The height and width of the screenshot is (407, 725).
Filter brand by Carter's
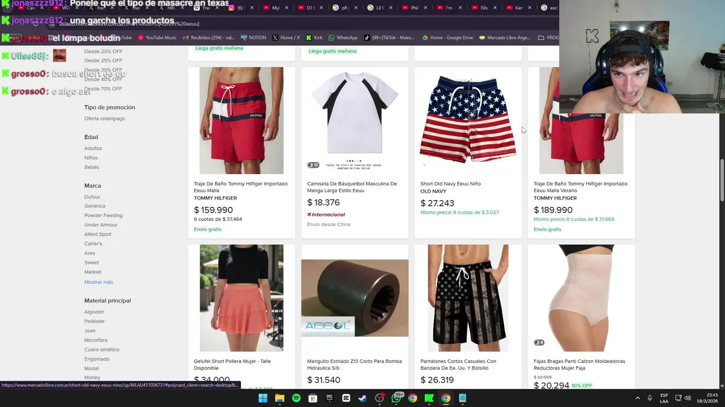(x=93, y=244)
